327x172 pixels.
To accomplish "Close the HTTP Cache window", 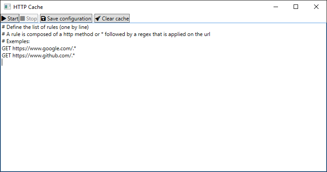I will point(316,7).
